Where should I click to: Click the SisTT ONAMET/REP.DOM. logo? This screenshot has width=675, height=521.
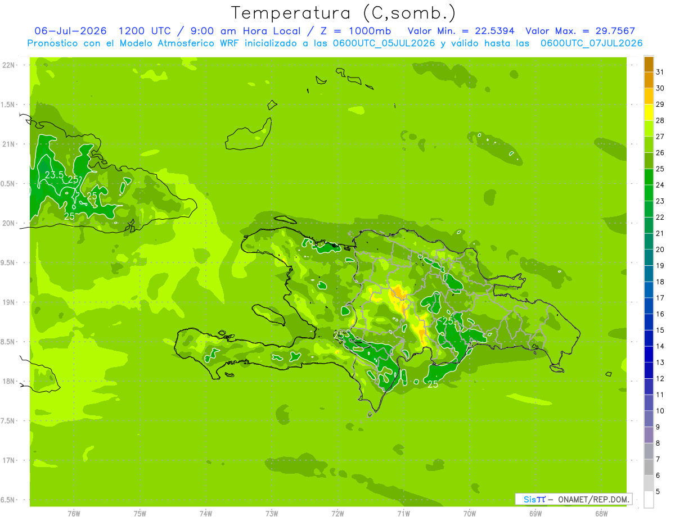(x=574, y=499)
